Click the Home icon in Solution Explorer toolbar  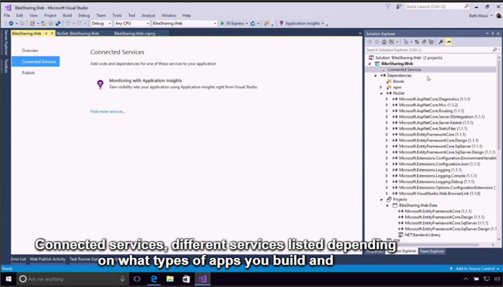384,42
